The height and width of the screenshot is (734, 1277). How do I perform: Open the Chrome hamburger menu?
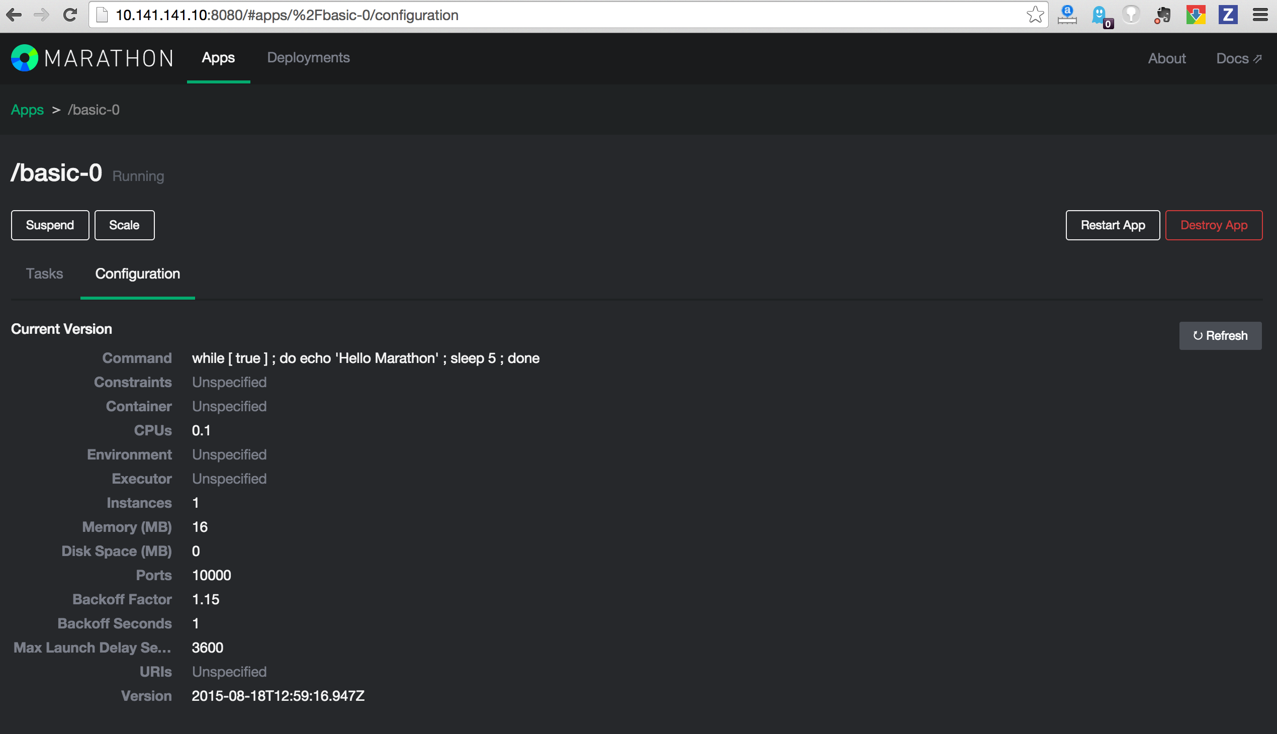pos(1260,15)
